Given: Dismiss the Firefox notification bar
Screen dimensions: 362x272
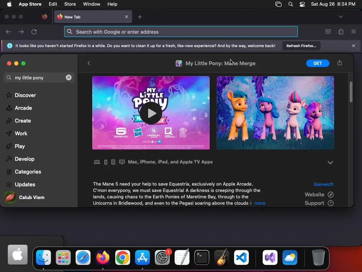Looking at the screenshot, I should pos(354,46).
